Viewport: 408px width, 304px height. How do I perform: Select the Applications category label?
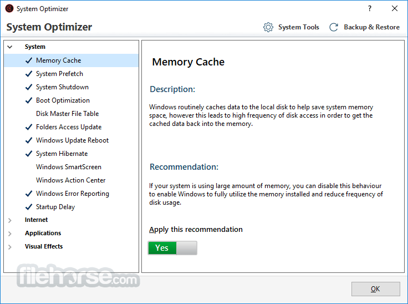tap(43, 233)
